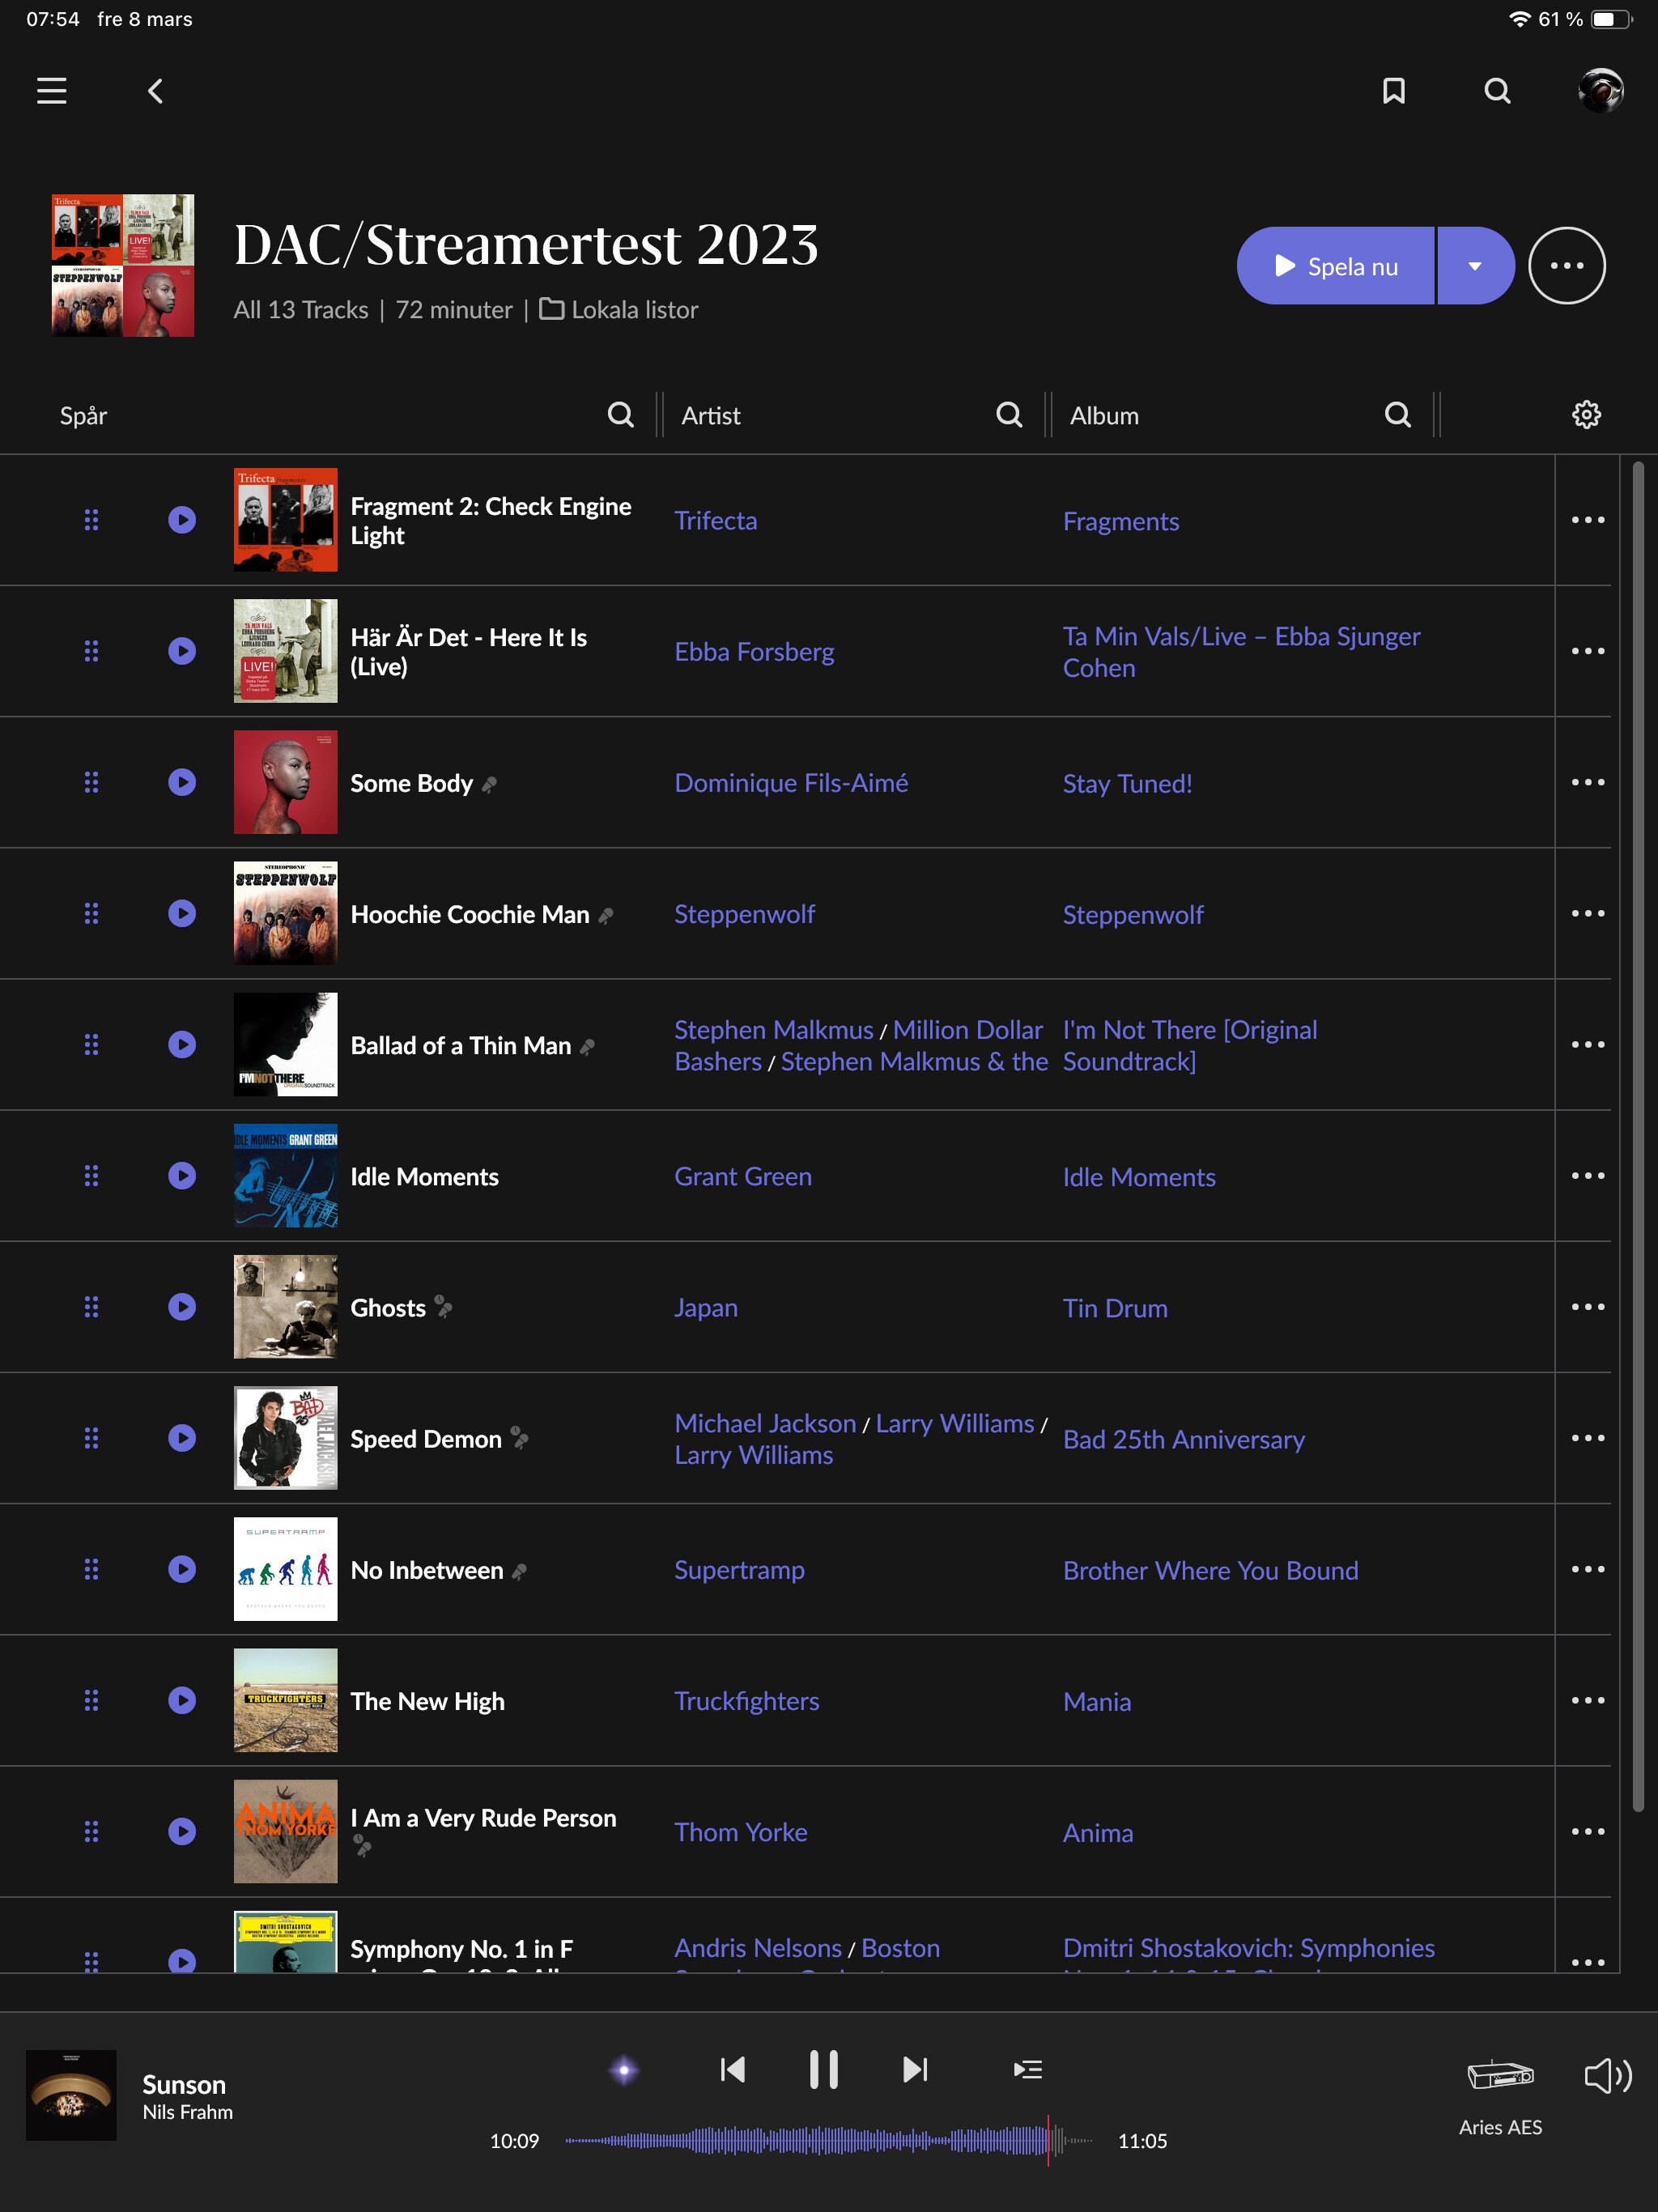1658x2212 pixels.
Task: Filter by Album search icon
Action: click(x=1398, y=415)
